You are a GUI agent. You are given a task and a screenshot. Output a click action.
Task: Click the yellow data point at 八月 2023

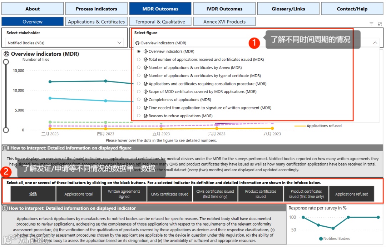(x=272, y=128)
